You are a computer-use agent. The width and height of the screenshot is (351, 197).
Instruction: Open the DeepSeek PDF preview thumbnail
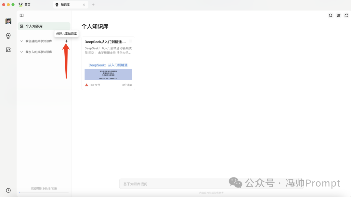108,71
